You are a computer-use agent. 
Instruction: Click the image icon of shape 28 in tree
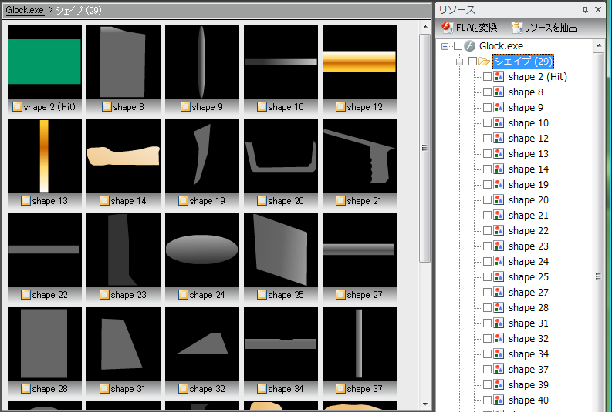click(x=499, y=307)
